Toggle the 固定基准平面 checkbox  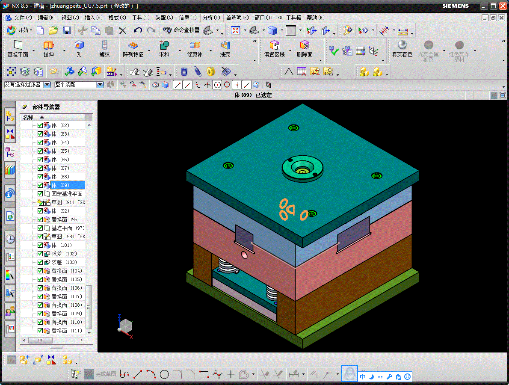40,194
